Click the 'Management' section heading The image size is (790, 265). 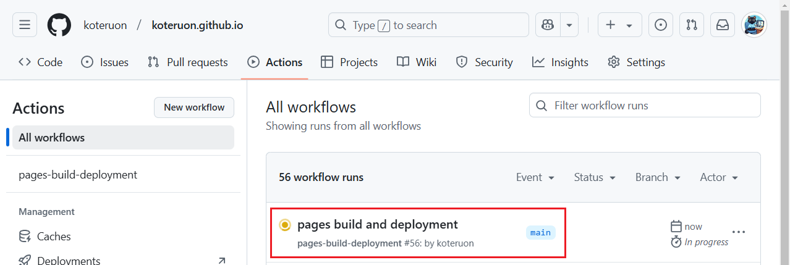(x=46, y=212)
